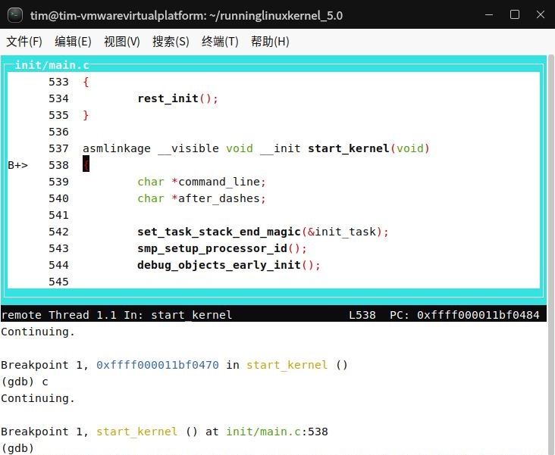Click set_task_stack_end_magic call on line 542

coord(263,232)
